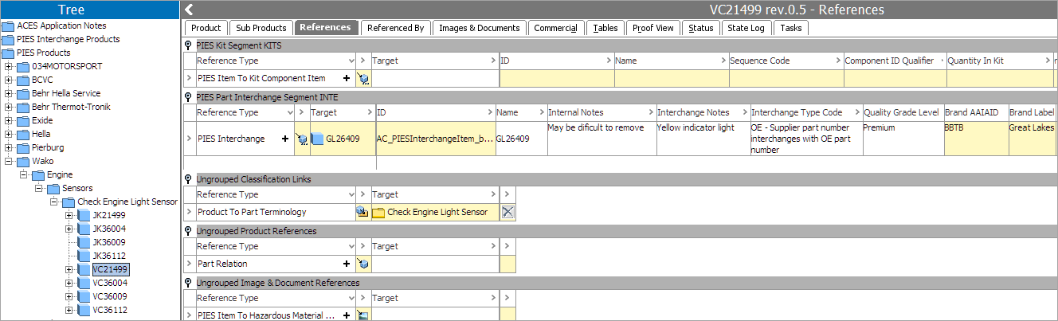Expand the JK21499 product node
The image size is (1058, 321).
(x=69, y=215)
